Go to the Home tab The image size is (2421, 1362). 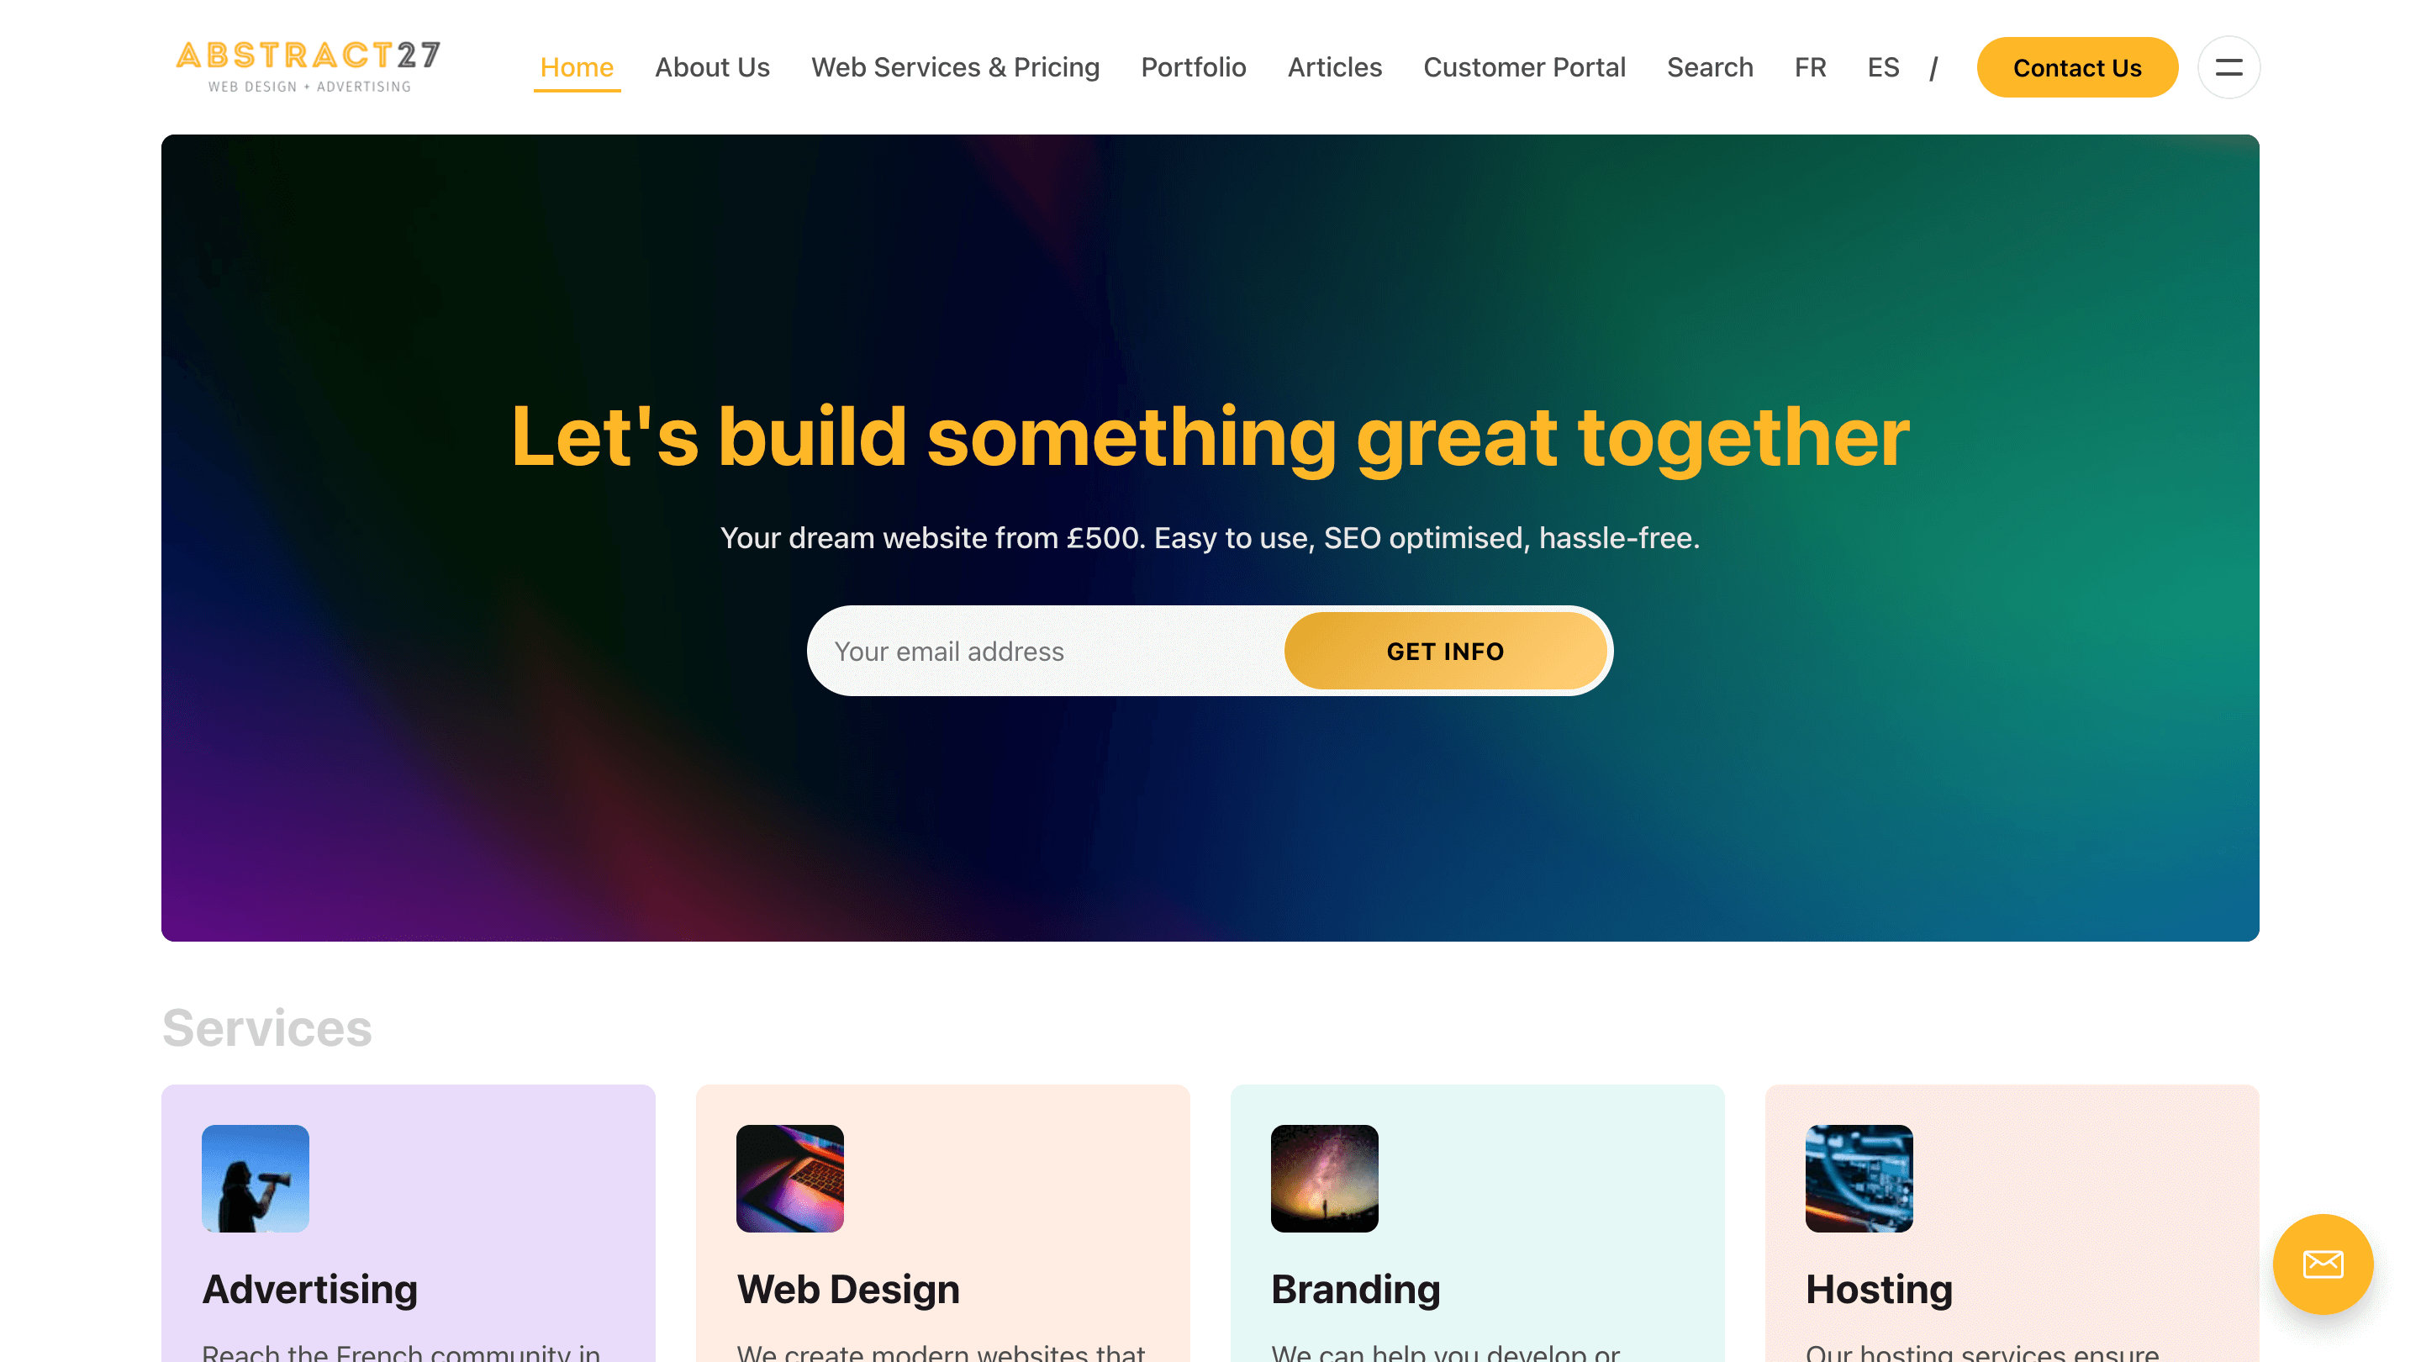tap(576, 67)
